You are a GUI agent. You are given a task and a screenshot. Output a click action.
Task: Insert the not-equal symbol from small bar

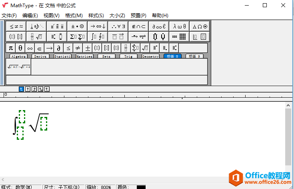click(78, 48)
